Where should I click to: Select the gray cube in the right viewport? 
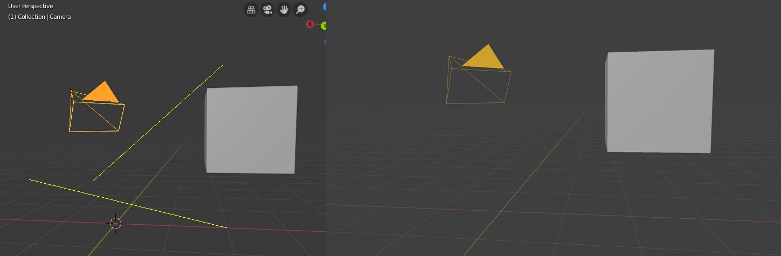pyautogui.click(x=659, y=102)
